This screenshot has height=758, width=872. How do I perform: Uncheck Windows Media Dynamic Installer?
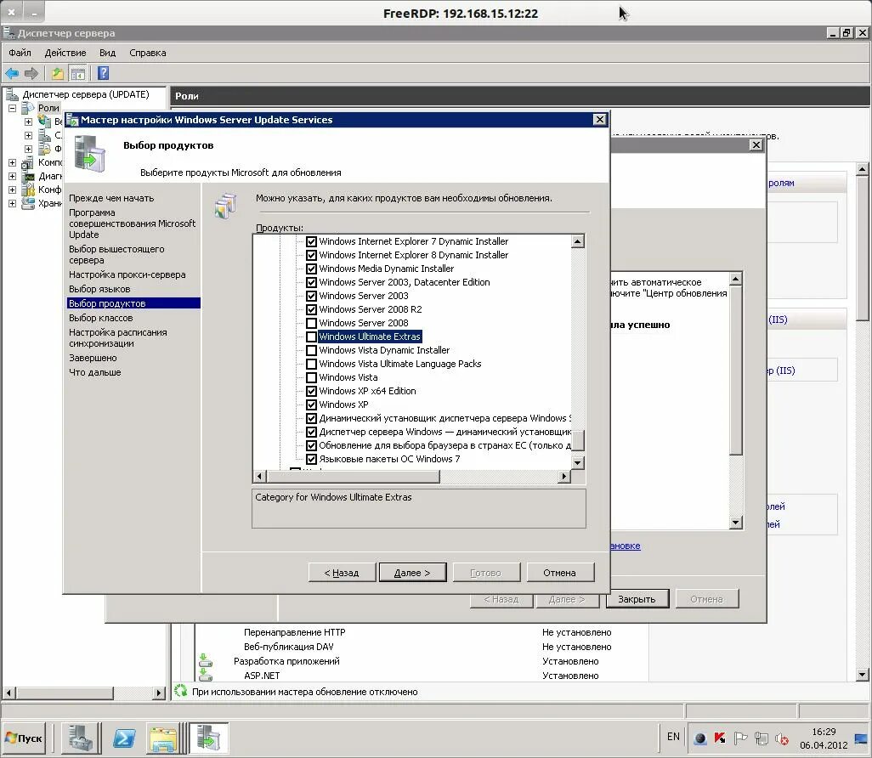(311, 269)
